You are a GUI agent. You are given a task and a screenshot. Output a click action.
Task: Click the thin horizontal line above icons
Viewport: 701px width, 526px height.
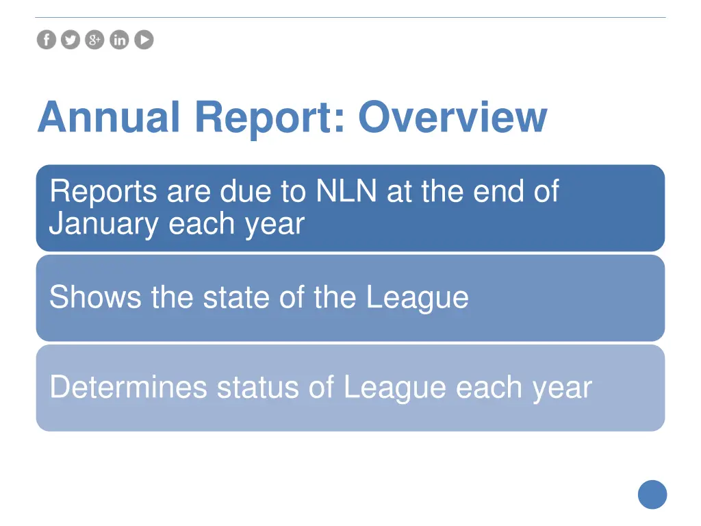[350, 17]
